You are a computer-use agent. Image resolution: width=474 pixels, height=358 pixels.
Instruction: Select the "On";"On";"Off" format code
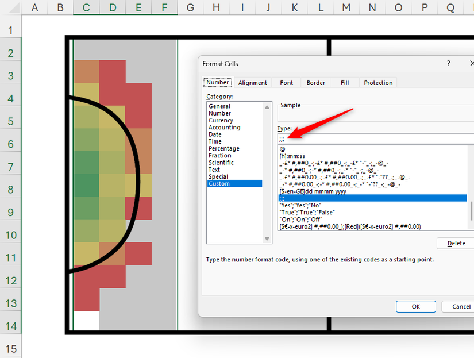299,219
